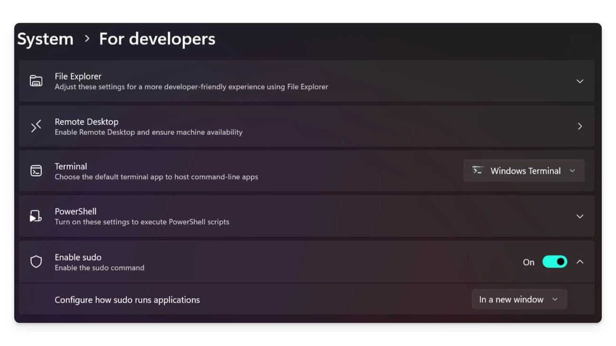Viewport: 616px width, 346px height.
Task: Click the Windows Terminal icon inside the dropdown
Action: coord(478,171)
